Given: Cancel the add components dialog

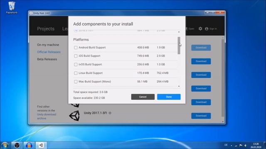Looking at the screenshot, I should pyautogui.click(x=143, y=97).
